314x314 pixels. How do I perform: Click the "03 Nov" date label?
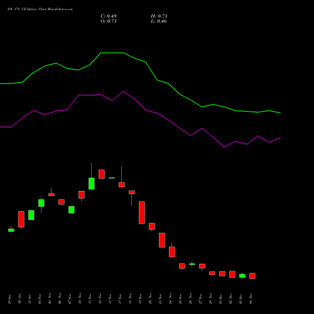(40, 299)
